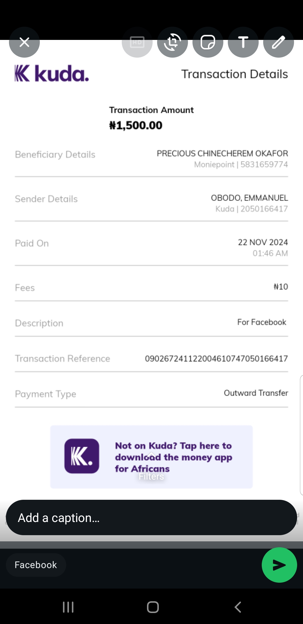Close the image editor with X button
The image size is (303, 624).
[24, 42]
